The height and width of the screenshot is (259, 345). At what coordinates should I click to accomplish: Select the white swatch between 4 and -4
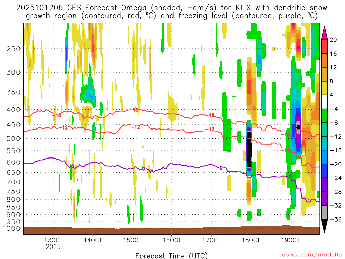pyautogui.click(x=325, y=102)
